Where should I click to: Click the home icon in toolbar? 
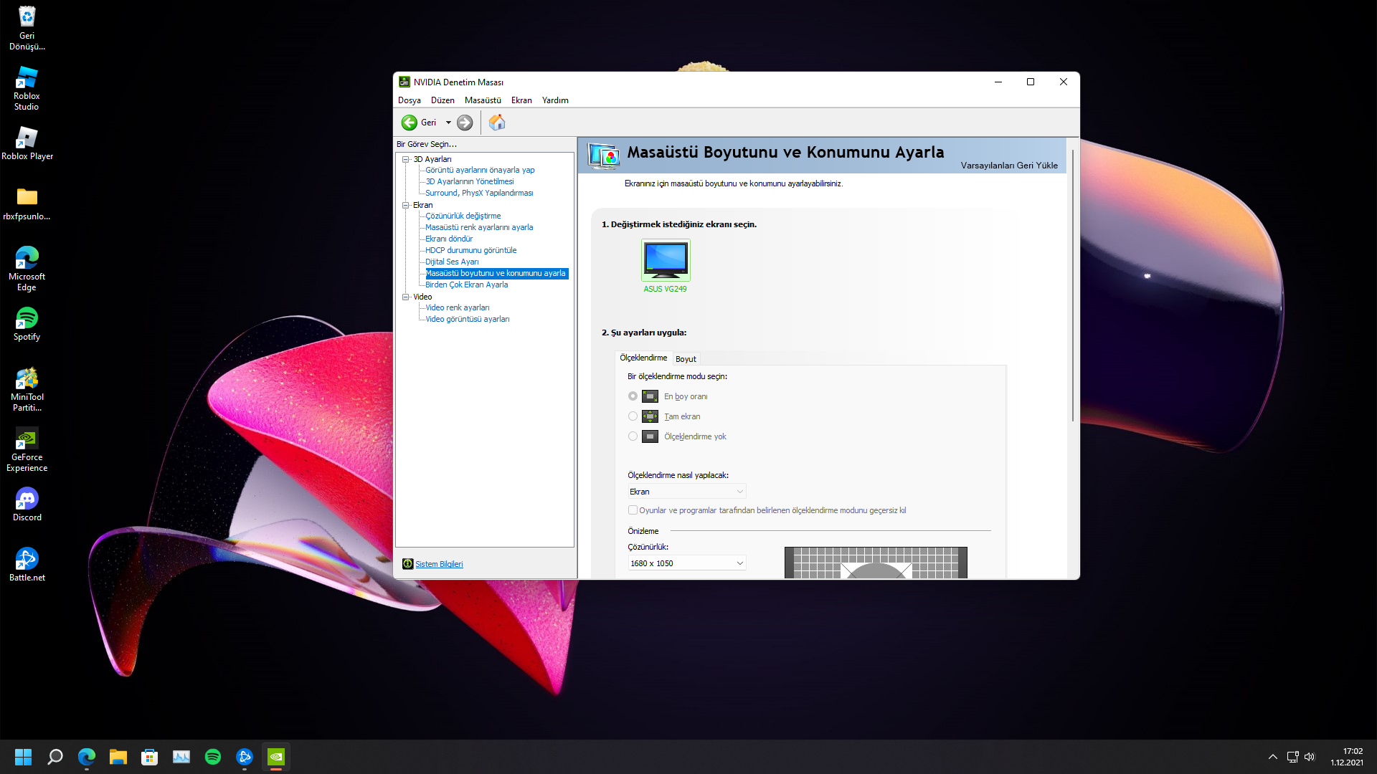pyautogui.click(x=497, y=123)
